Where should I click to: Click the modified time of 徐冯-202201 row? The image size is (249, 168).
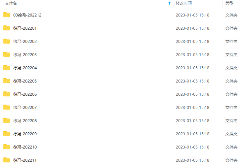(192, 28)
